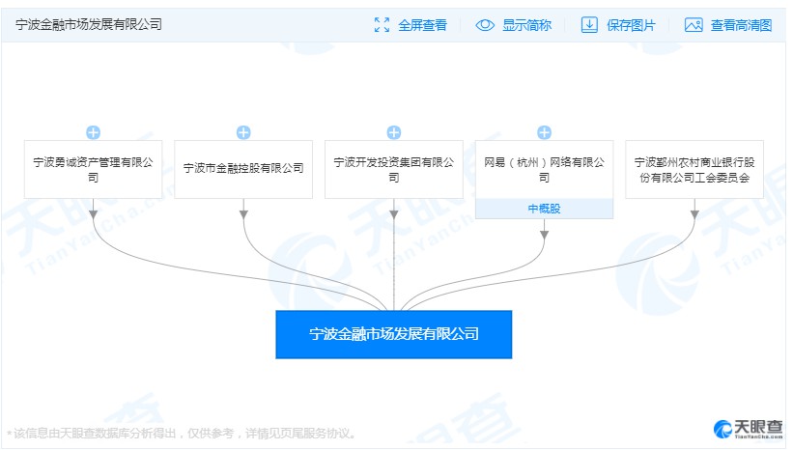The width and height of the screenshot is (793, 450).
Task: Click the blue 宁波金融市场发展有限公司 root node
Action: (x=393, y=334)
